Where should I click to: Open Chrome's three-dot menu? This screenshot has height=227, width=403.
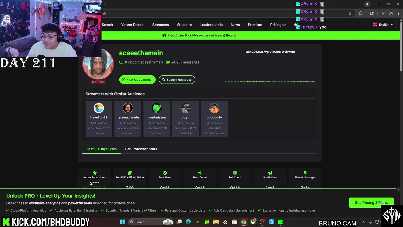[398, 13]
